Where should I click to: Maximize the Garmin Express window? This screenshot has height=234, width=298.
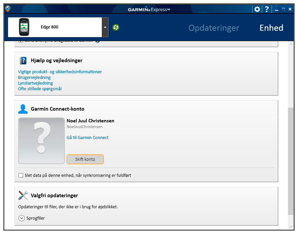tap(283, 9)
